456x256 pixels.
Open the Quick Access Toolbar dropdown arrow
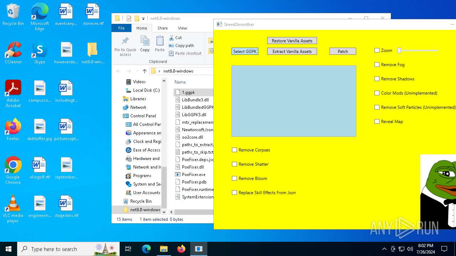[143, 18]
